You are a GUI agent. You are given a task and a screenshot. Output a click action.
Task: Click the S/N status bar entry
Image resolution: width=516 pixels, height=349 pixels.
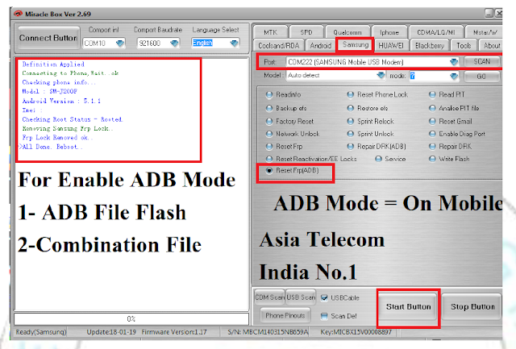coord(268,332)
